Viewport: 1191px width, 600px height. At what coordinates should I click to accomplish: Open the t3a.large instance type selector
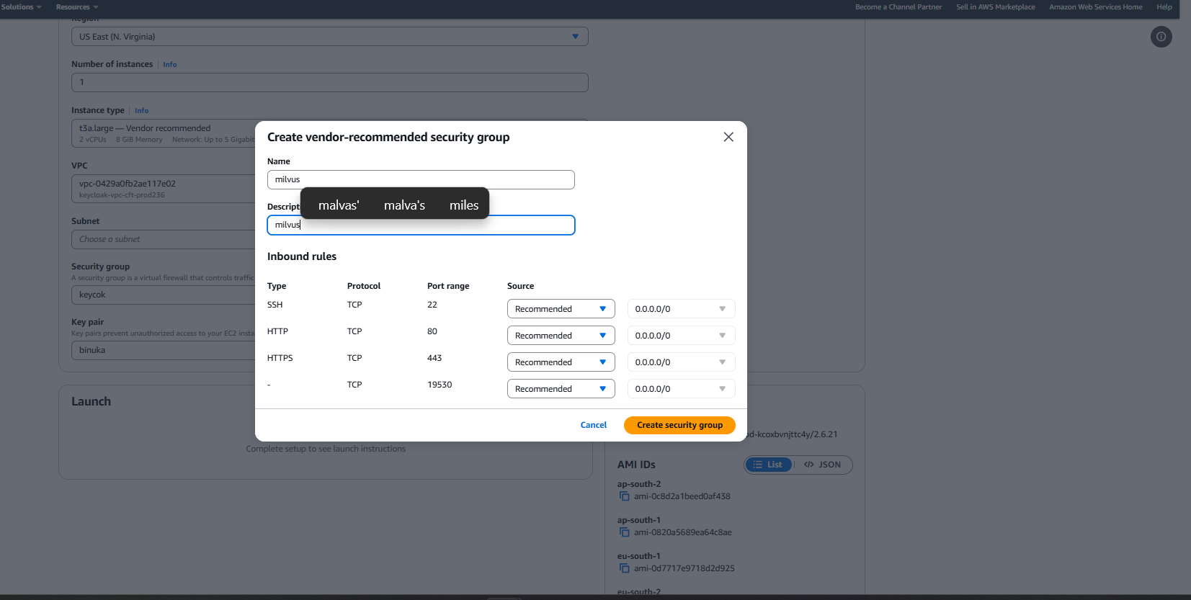(x=164, y=133)
